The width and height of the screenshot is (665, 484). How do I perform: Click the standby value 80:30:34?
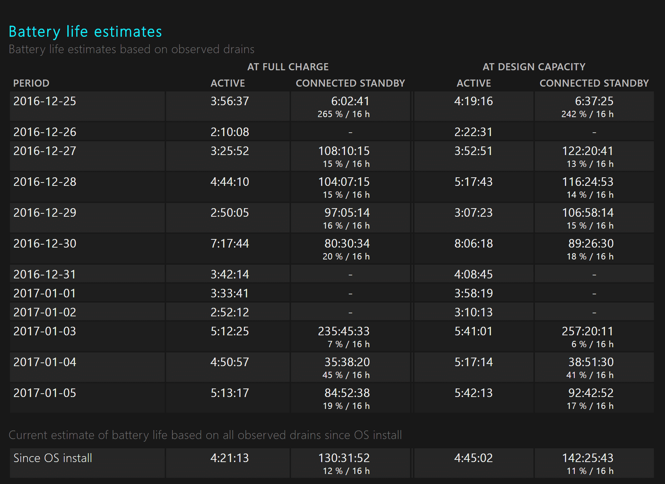347,243
